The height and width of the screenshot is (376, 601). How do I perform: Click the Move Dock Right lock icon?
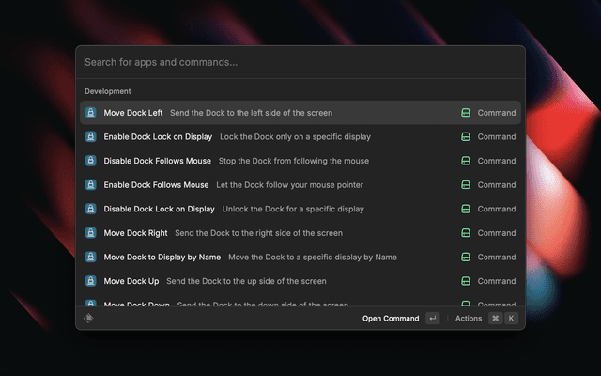point(90,233)
